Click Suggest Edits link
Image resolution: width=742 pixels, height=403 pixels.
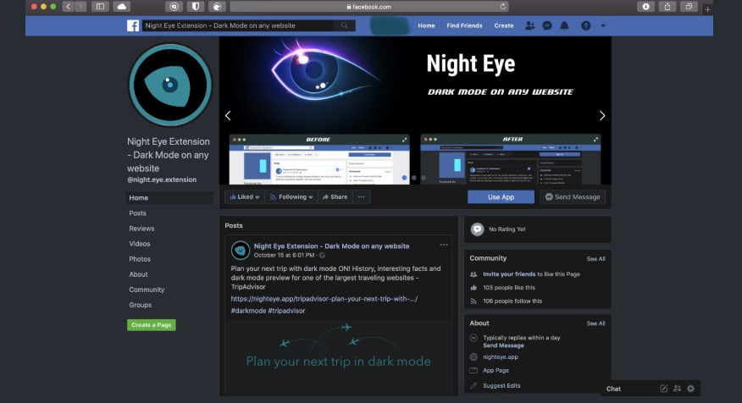[501, 385]
